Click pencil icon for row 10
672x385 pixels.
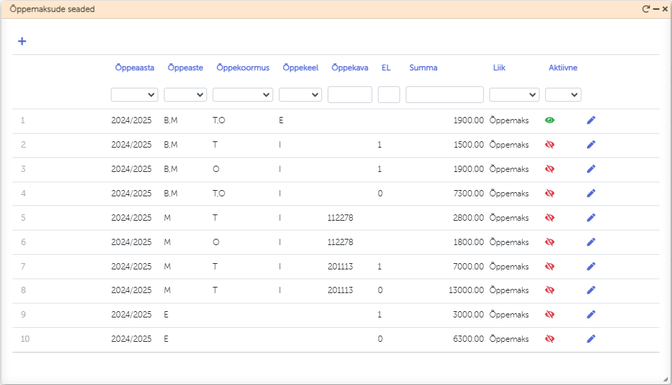591,339
